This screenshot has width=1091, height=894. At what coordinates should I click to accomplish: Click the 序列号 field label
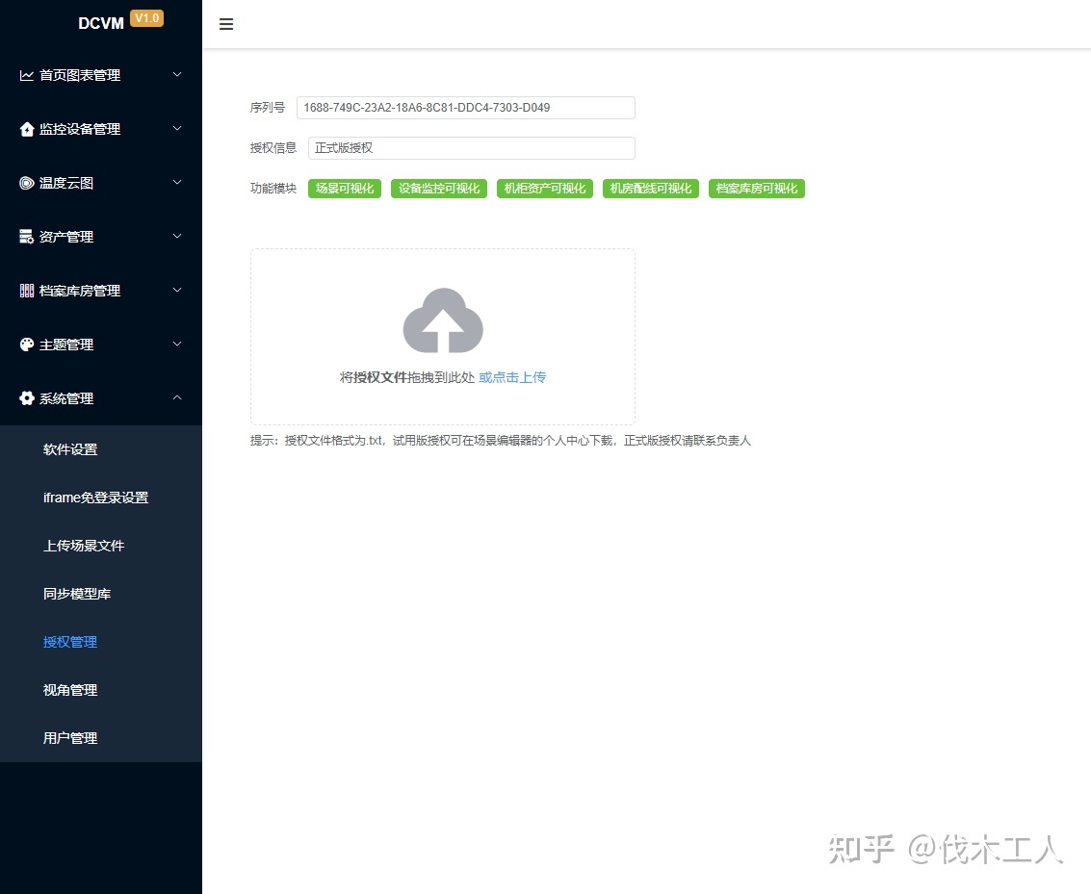(x=267, y=108)
